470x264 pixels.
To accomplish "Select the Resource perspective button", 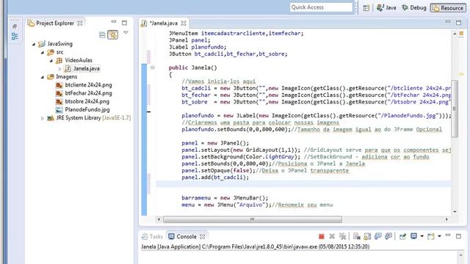I will pos(448,8).
